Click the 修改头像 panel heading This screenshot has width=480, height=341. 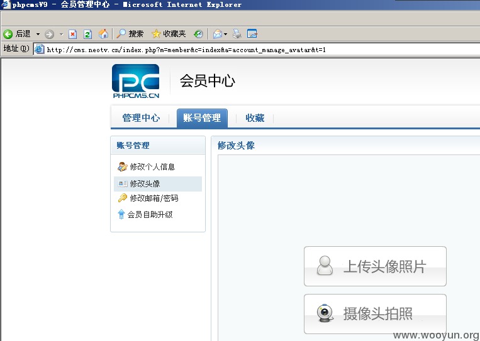pos(236,146)
